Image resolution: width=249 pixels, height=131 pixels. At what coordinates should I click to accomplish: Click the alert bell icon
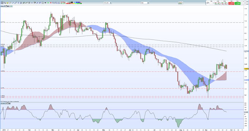[7, 3]
